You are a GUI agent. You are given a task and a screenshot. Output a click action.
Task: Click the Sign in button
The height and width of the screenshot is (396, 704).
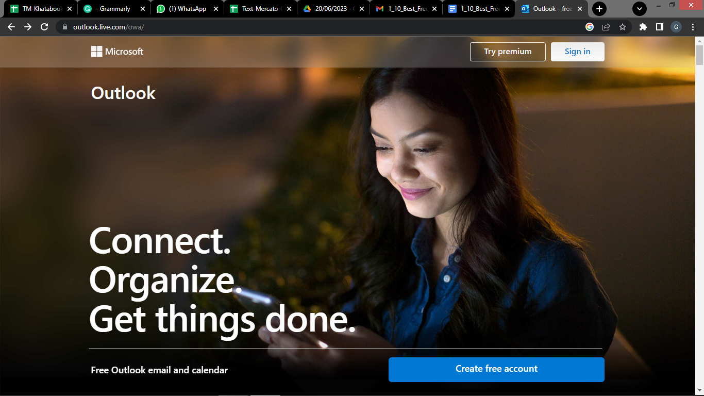[577, 52]
